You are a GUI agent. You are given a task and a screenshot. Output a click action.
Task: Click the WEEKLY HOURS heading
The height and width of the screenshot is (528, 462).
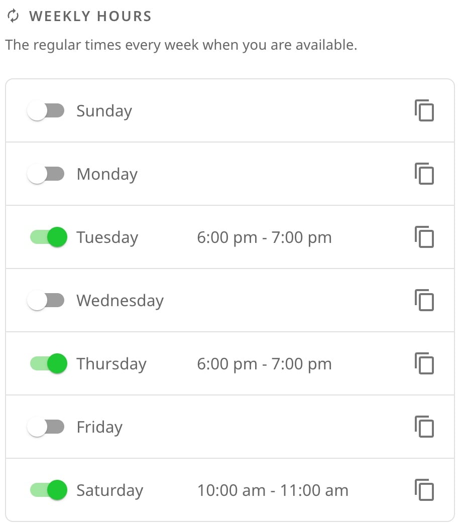tap(90, 16)
